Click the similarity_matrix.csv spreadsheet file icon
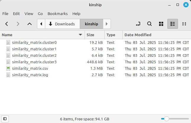191x123 pixels. click(8, 68)
